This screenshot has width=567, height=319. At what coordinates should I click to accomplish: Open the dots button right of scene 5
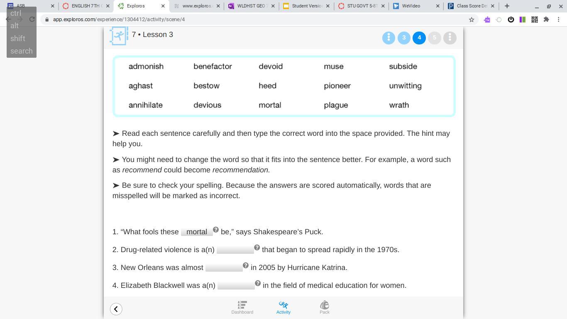pos(450,38)
